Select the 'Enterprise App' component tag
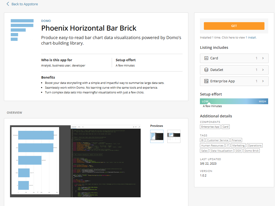The width and height of the screenshot is (275, 206). 210,127
